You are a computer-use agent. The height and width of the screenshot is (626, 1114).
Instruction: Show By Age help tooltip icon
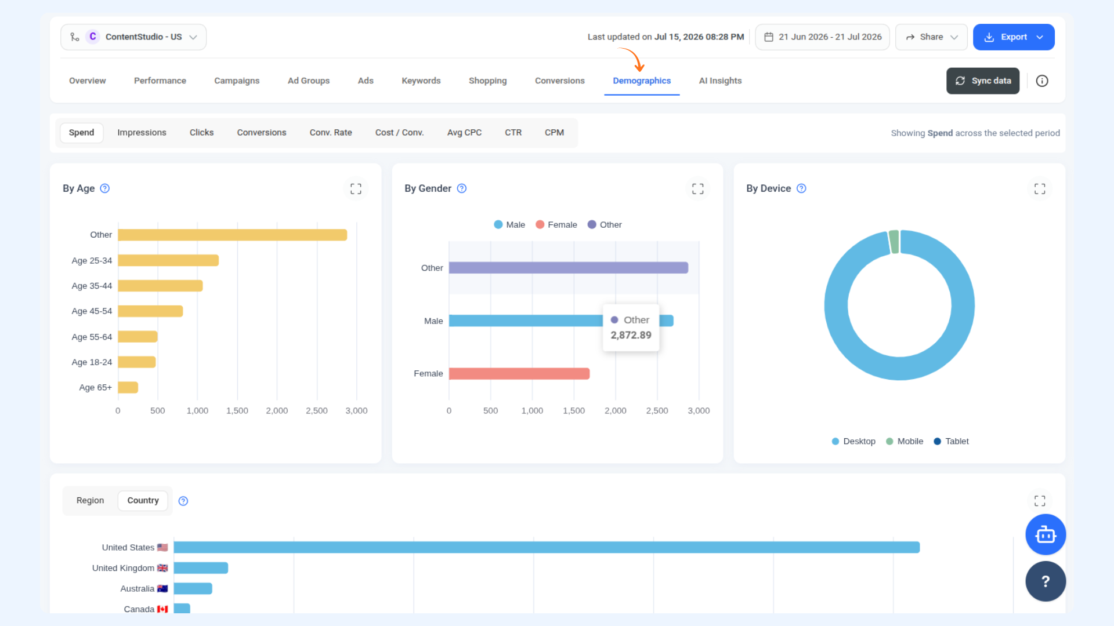click(105, 188)
